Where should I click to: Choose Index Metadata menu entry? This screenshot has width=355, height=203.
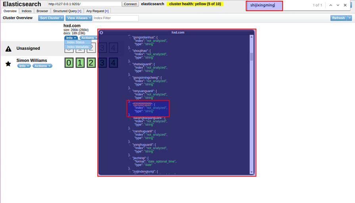coord(78,47)
